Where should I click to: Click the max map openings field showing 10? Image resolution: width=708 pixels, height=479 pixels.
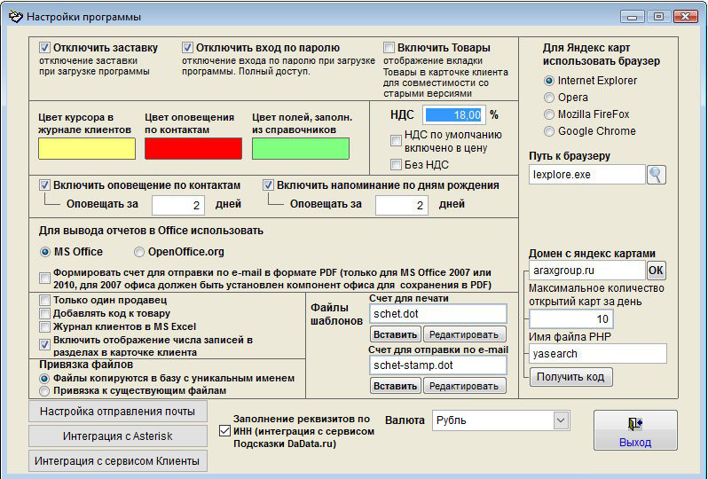tap(571, 319)
